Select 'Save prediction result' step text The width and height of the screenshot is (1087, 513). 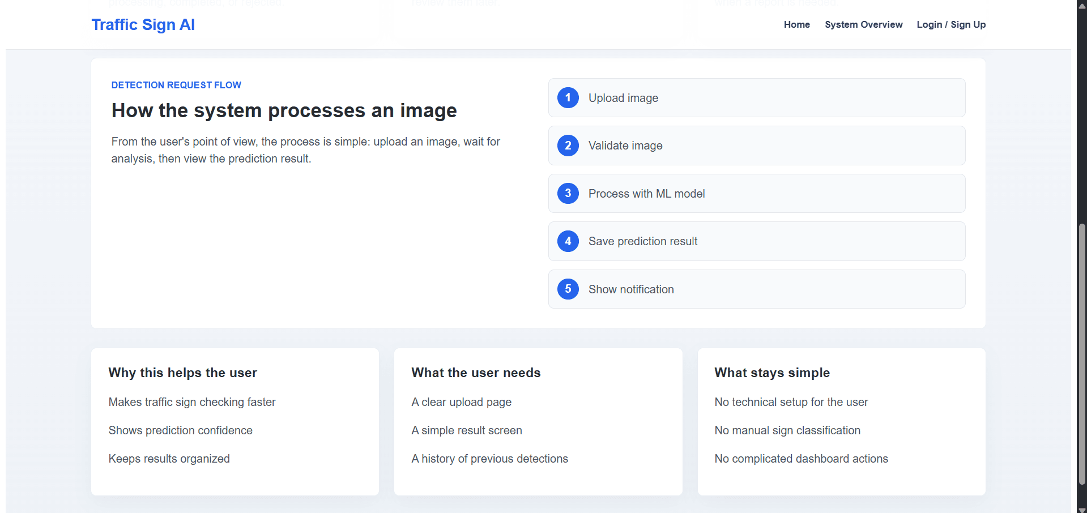(x=643, y=241)
